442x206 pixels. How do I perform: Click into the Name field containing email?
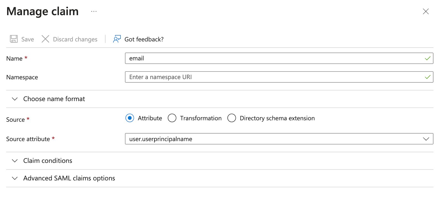(279, 58)
